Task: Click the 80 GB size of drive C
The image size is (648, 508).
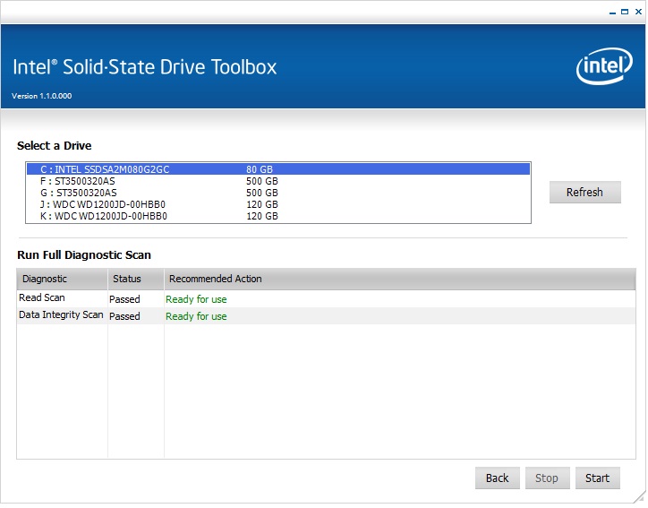Action: 260,169
